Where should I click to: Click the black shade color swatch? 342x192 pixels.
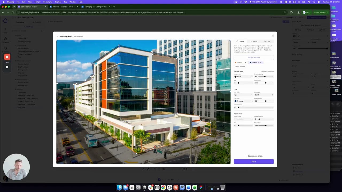point(235,77)
